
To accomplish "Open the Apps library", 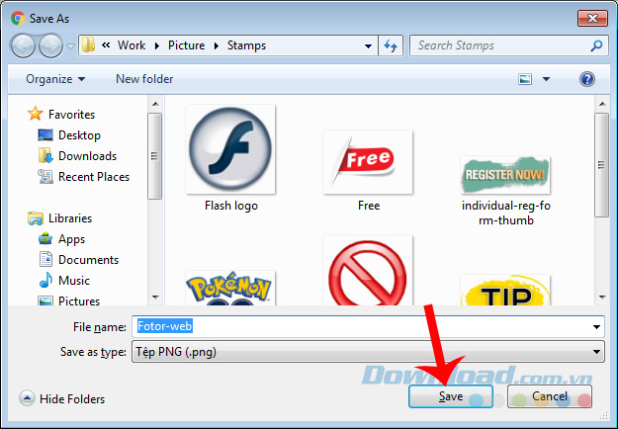I will [72, 239].
